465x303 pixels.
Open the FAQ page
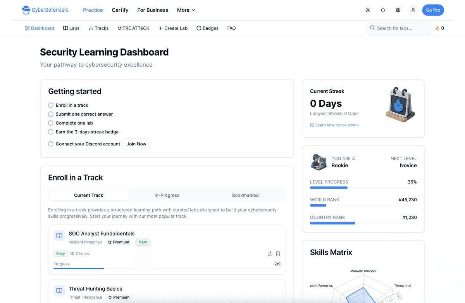coord(231,28)
